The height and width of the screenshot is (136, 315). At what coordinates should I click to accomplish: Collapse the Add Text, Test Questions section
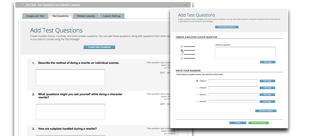click(x=185, y=5)
